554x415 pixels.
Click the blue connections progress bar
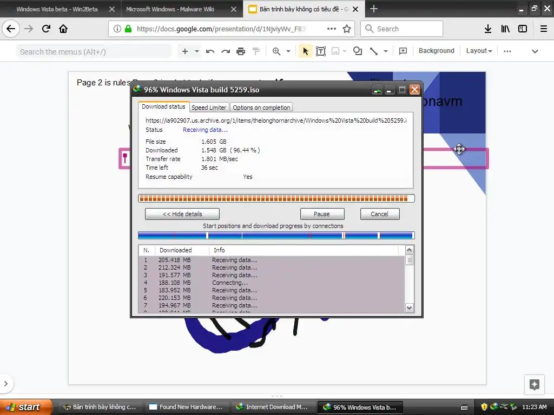click(276, 236)
